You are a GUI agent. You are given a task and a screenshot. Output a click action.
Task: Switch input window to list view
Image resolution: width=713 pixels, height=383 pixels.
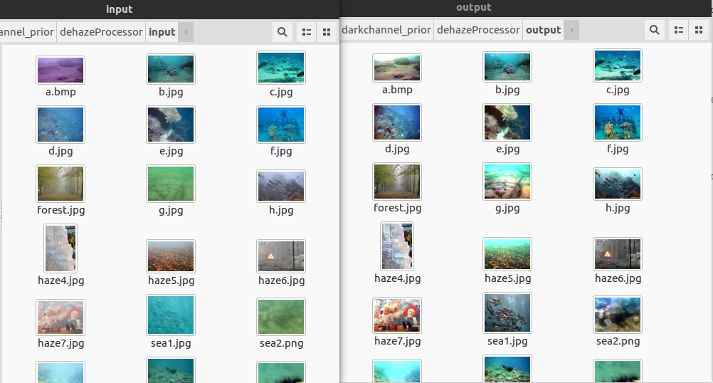coord(307,32)
